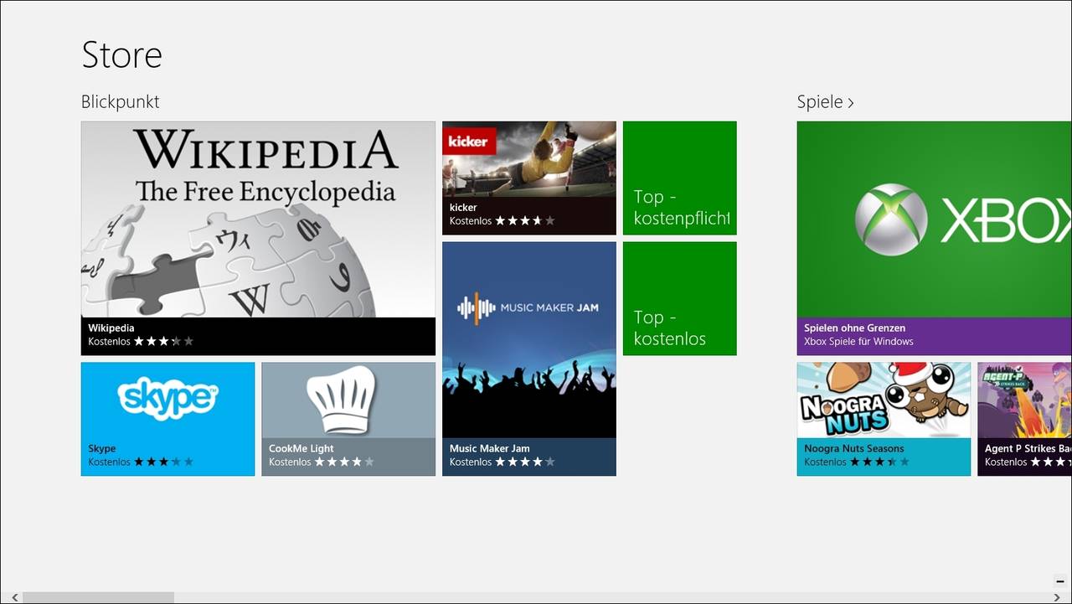Click the CookMe Light star rating
Screen dimensions: 1072x604
pyautogui.click(x=344, y=462)
